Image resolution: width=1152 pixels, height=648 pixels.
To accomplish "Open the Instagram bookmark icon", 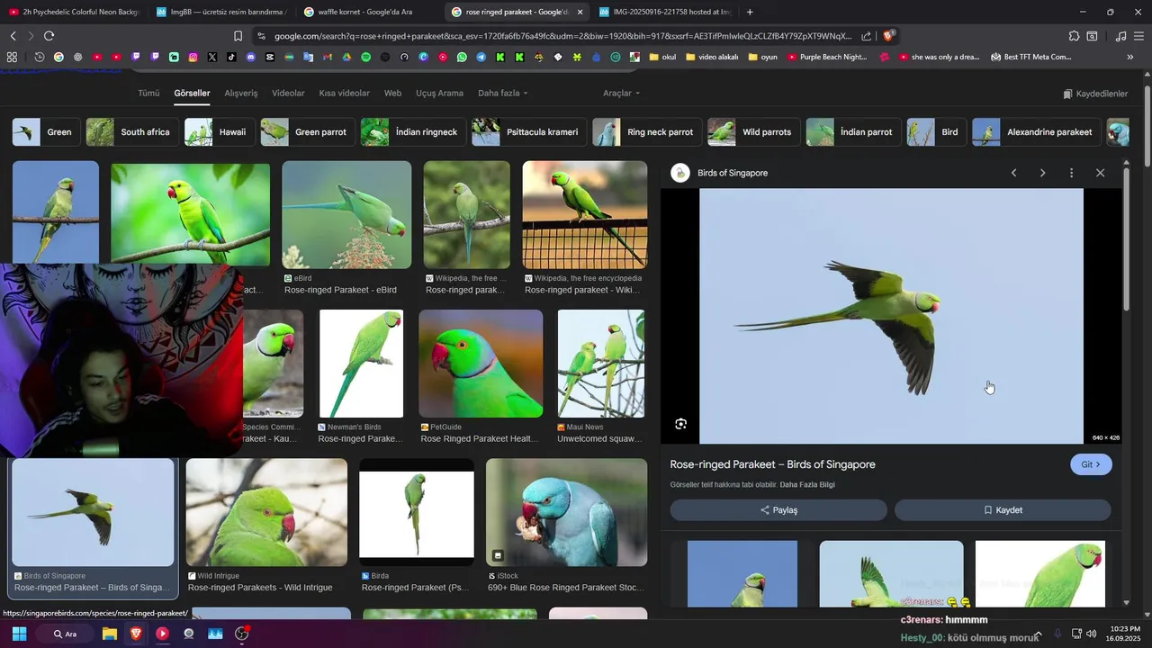I will (x=193, y=57).
